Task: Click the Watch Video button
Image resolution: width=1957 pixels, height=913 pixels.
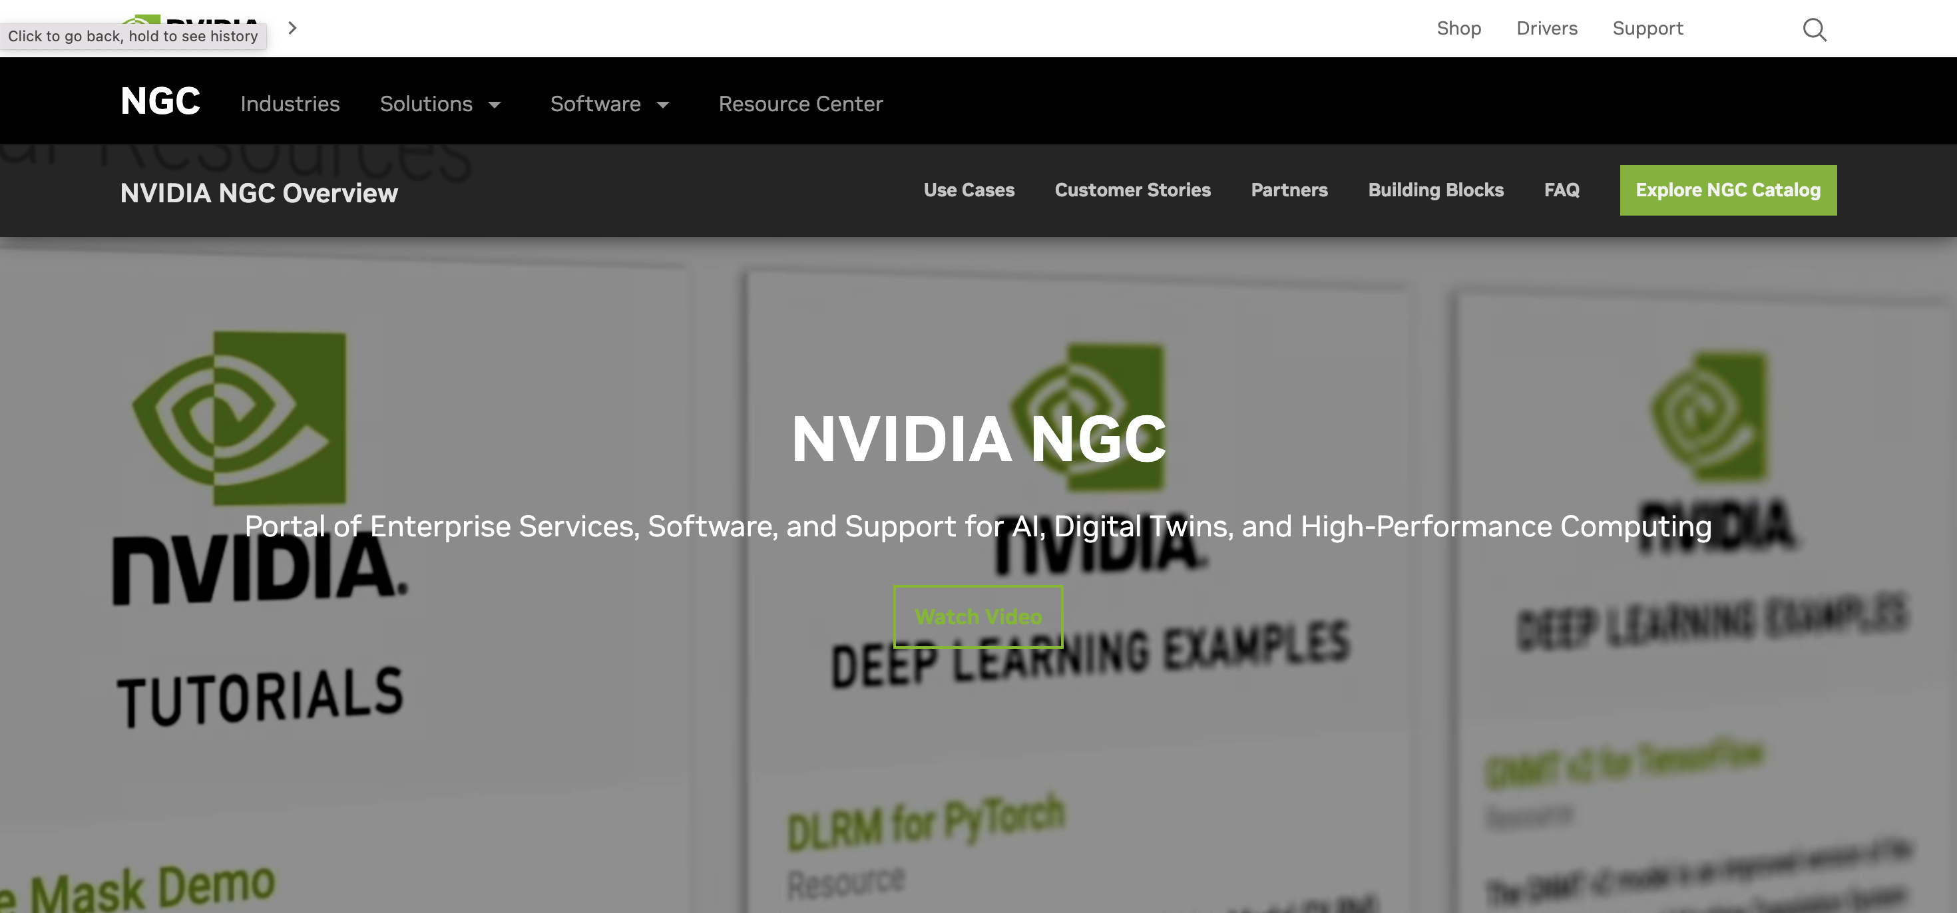Action: tap(978, 615)
